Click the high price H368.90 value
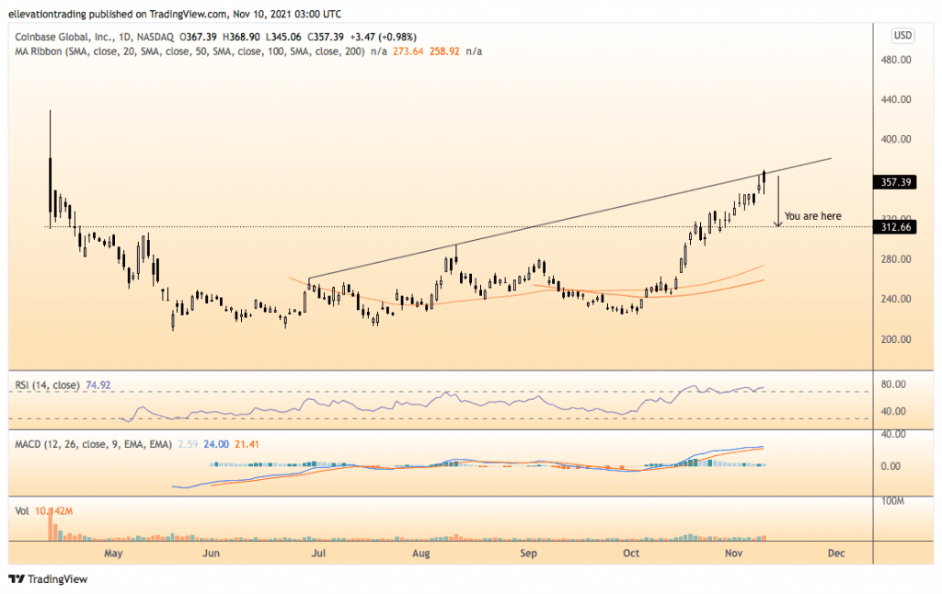The width and height of the screenshot is (942, 594). [x=241, y=37]
